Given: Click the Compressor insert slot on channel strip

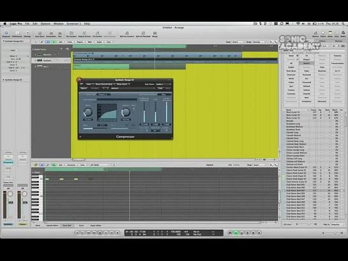Looking at the screenshot, I should click(8, 162).
